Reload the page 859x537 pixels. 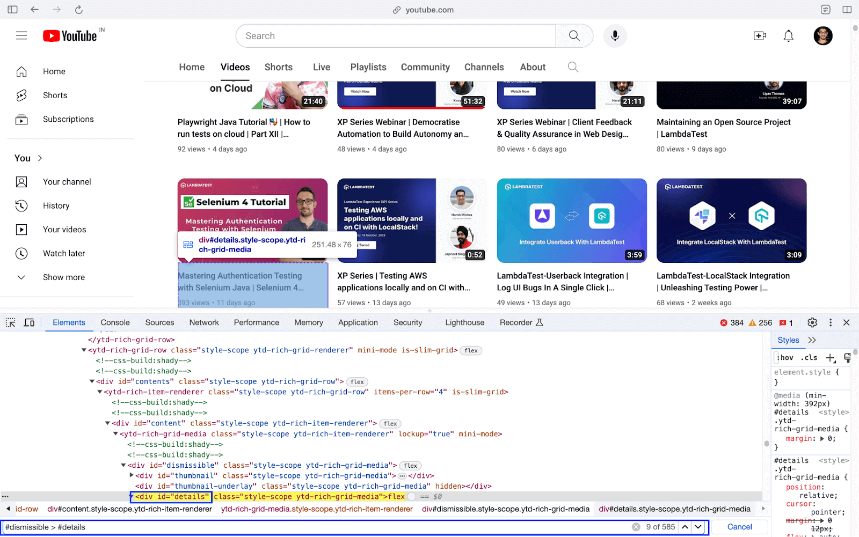[x=78, y=10]
